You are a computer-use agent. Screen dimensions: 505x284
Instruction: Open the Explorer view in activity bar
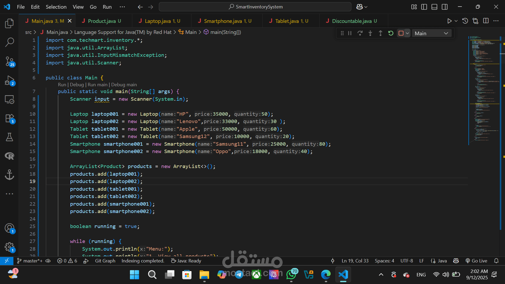tap(9, 23)
